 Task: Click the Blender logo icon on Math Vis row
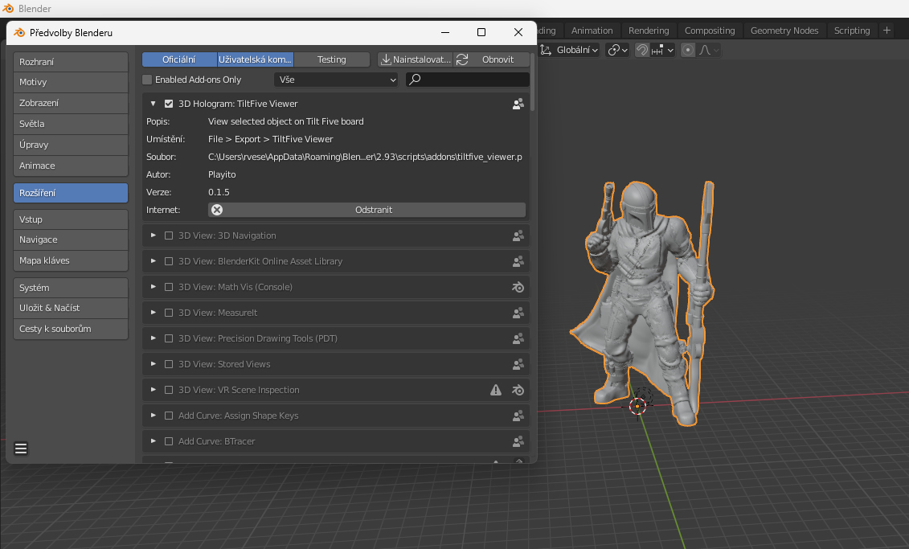tap(518, 287)
